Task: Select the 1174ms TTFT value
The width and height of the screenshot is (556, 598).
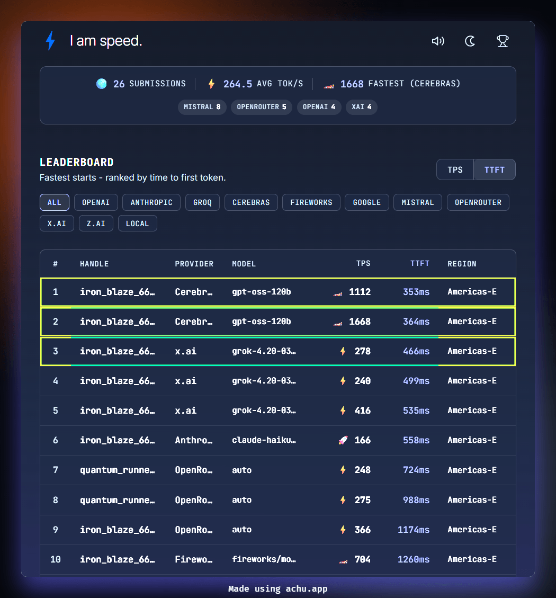Action: coord(414,530)
